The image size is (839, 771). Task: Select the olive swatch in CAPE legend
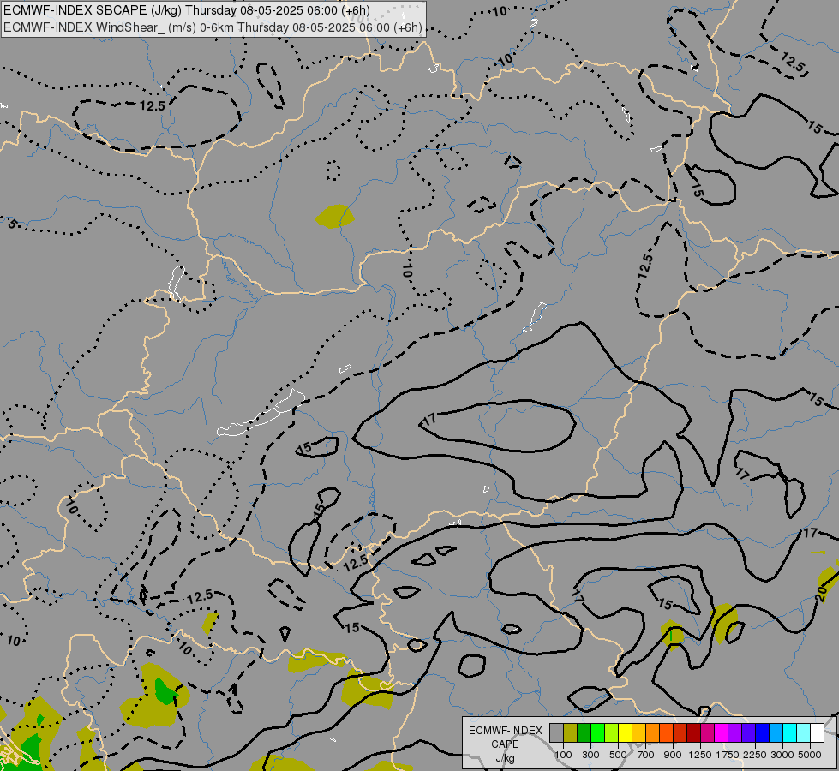(x=571, y=732)
